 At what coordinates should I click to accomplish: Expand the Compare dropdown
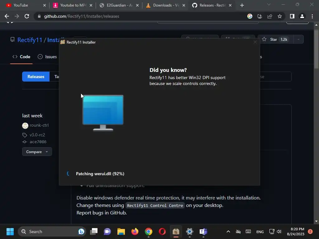pos(37,152)
